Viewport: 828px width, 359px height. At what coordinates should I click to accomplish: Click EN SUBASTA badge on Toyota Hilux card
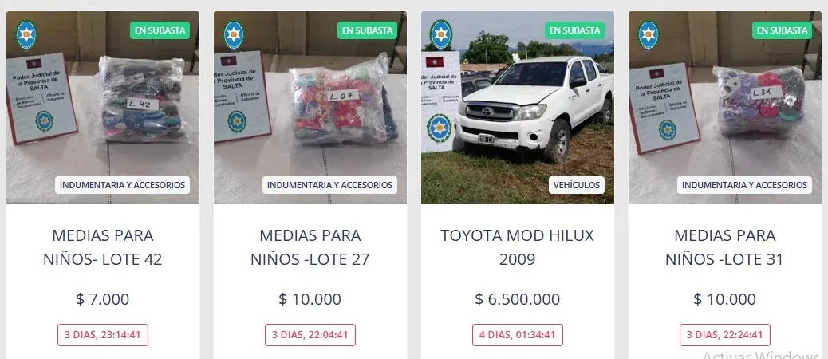[x=575, y=30]
